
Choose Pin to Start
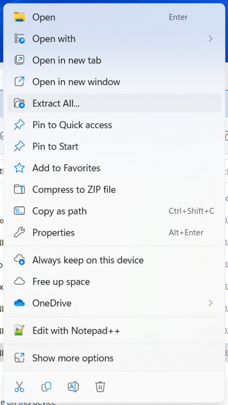tap(115, 146)
